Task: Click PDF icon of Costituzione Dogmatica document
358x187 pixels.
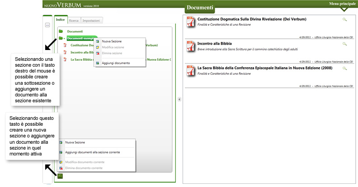Action: click(191, 22)
